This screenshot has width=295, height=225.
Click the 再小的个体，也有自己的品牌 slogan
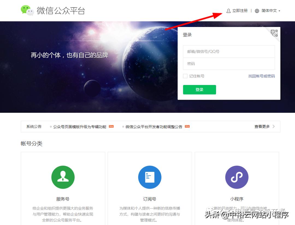(69, 55)
